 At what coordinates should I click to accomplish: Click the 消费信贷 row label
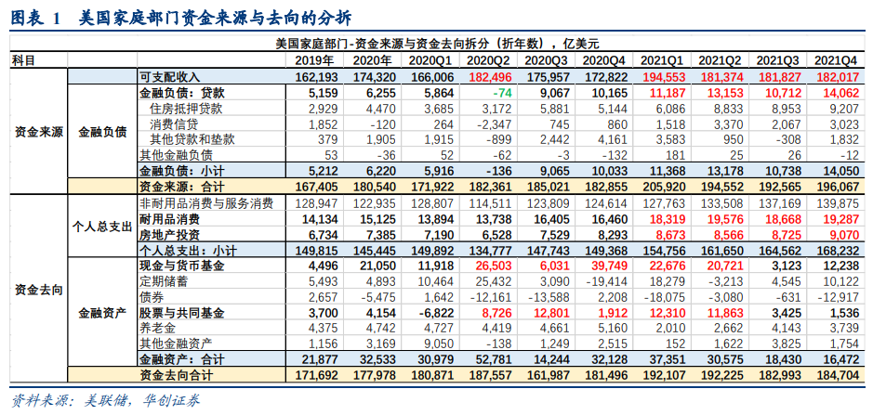click(x=174, y=124)
